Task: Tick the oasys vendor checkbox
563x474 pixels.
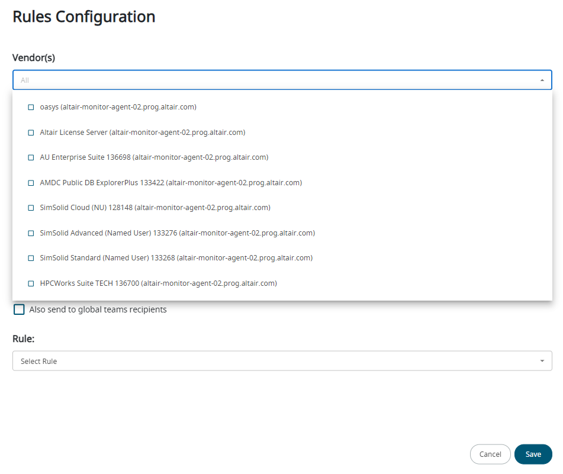Action: click(31, 107)
